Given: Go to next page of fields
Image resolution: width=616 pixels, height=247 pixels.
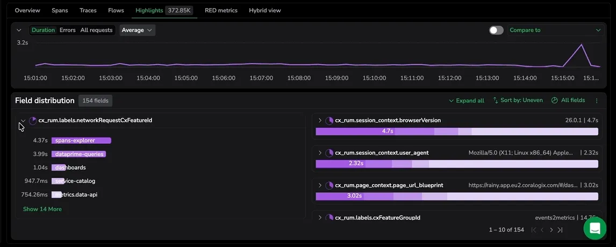Looking at the screenshot, I should pyautogui.click(x=551, y=230).
